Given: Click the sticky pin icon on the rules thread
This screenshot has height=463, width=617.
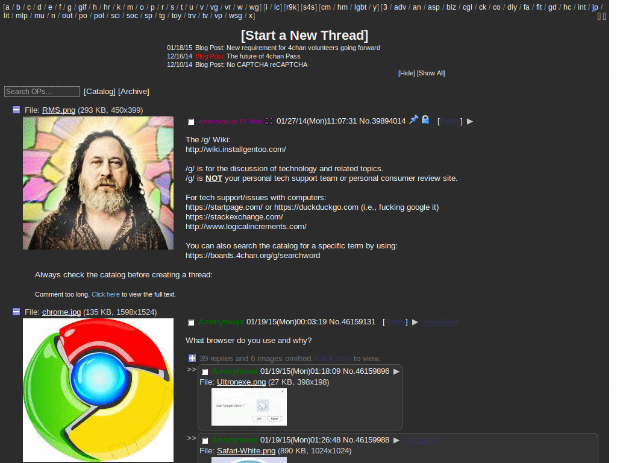Looking at the screenshot, I should [414, 120].
